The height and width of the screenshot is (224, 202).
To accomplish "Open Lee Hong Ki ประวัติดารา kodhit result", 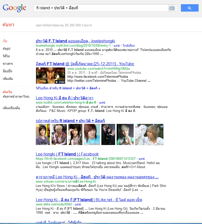I will 65,98.
